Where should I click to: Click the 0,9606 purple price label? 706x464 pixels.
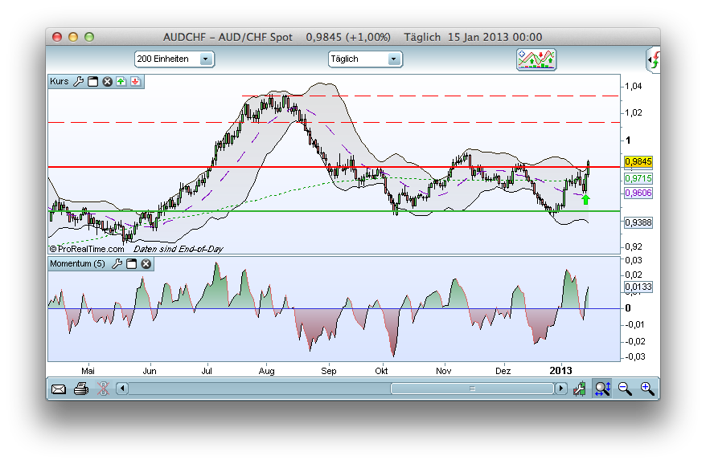coord(638,193)
